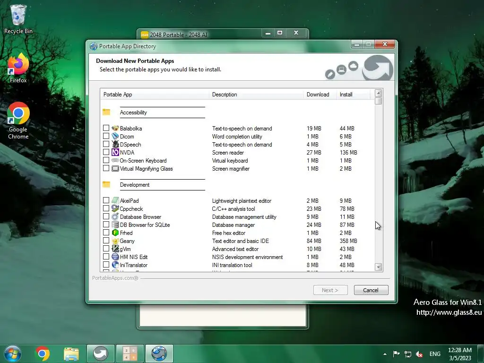The image size is (484, 363).
Task: Click the ENG language indicator
Action: click(x=435, y=354)
